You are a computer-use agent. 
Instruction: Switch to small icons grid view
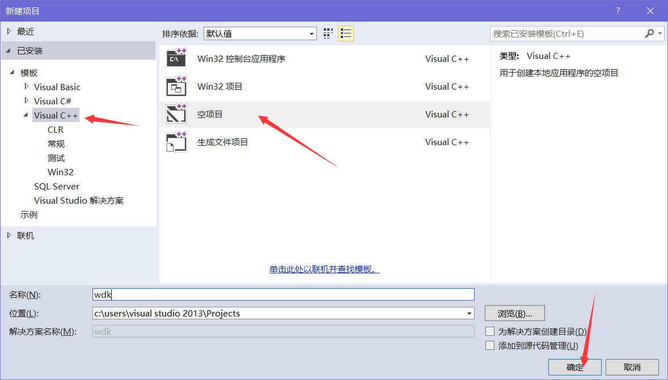328,33
